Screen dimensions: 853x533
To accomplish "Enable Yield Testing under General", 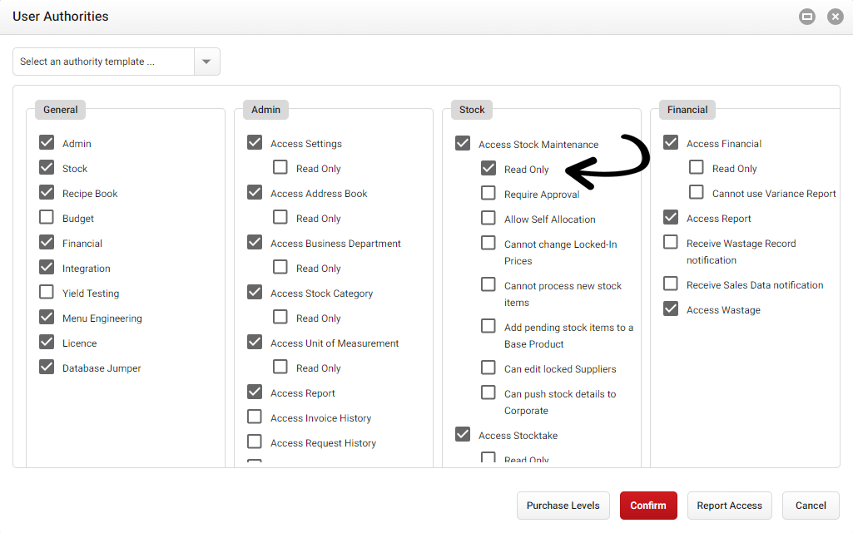I will (x=47, y=293).
